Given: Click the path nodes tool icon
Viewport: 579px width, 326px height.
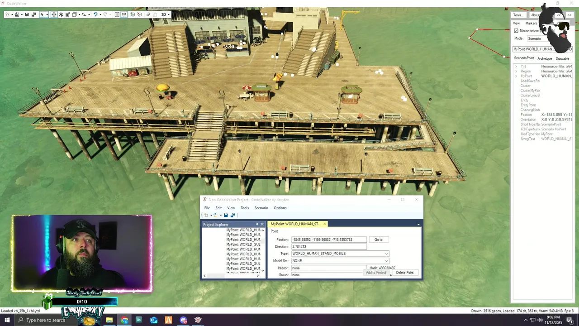Looking at the screenshot, I should point(84,14).
